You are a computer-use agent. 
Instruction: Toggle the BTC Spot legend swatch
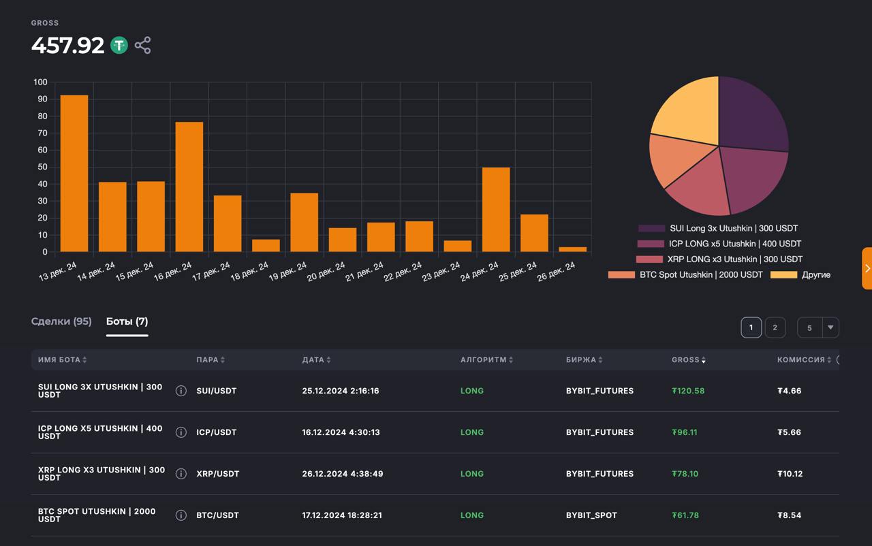click(x=621, y=275)
